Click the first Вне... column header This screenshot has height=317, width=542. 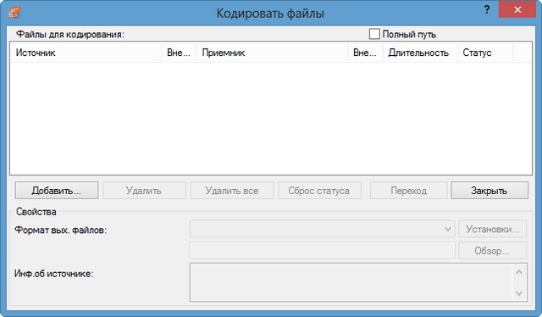179,53
